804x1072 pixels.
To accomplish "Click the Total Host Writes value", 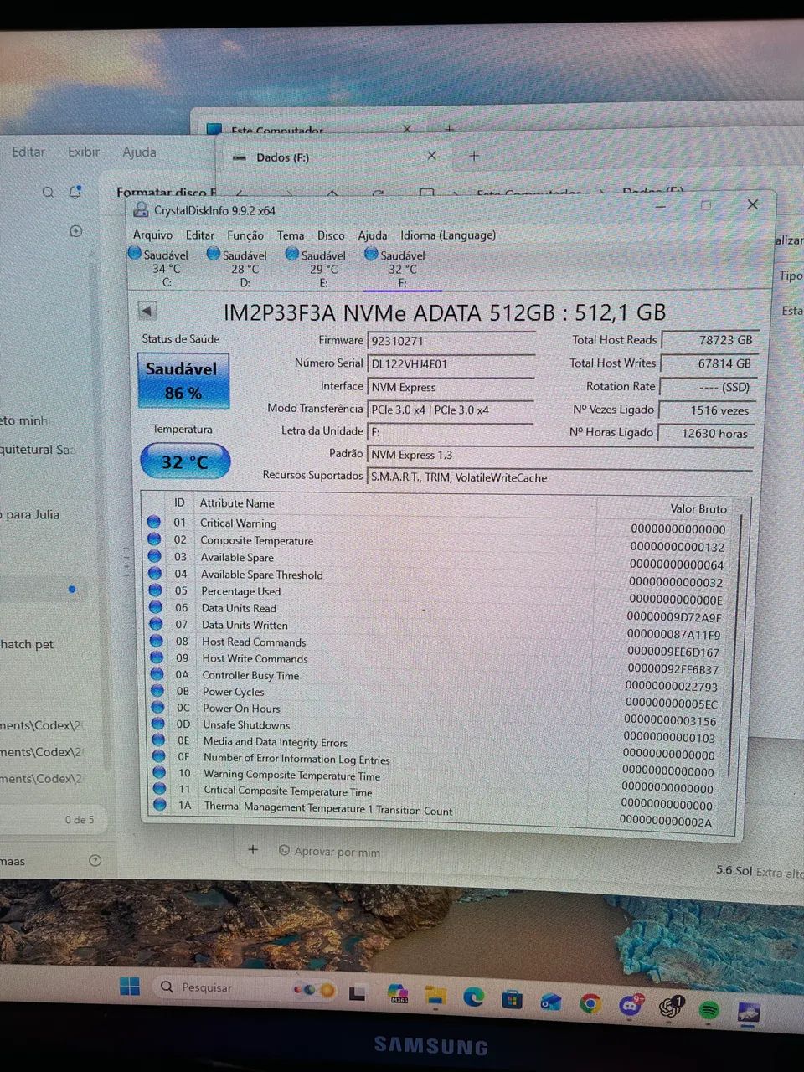I will pos(709,363).
